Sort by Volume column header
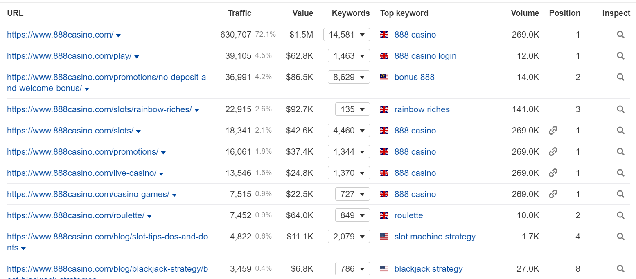This screenshot has width=636, height=279. click(525, 13)
